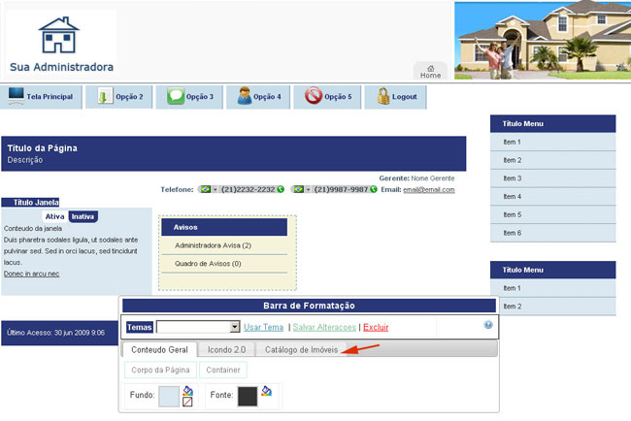The image size is (631, 421).
Task: Open help icon in Barra de Formatação
Action: 488,326
